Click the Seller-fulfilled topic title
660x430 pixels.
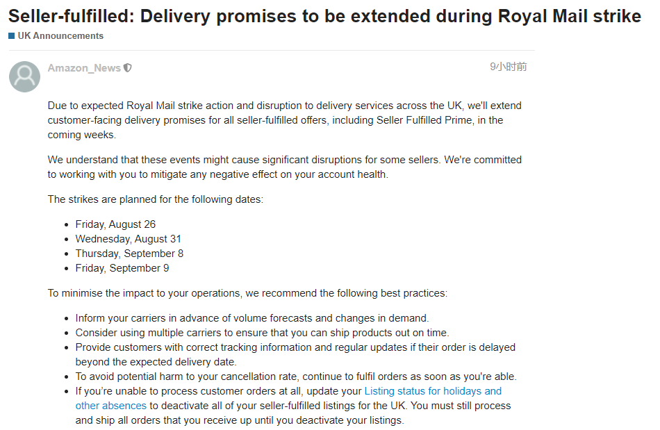[324, 16]
